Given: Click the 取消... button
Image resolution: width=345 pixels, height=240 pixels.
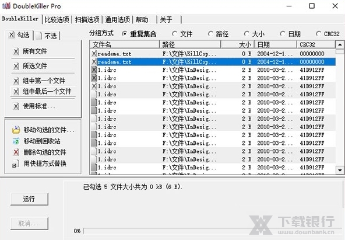Looking at the screenshot, I should click(29, 224).
